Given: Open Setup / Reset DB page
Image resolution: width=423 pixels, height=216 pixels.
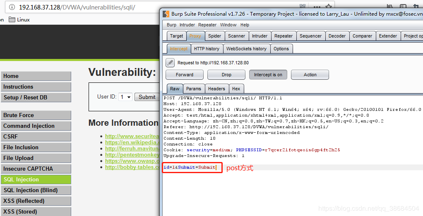Looking at the screenshot, I should (x=36, y=98).
